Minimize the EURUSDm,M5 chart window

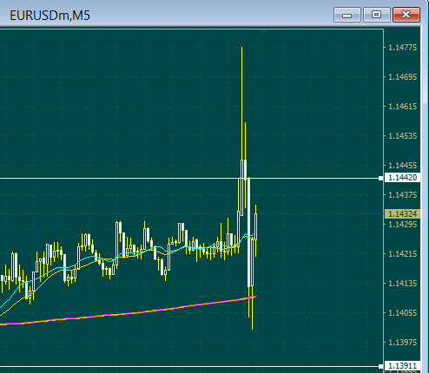[x=347, y=15]
